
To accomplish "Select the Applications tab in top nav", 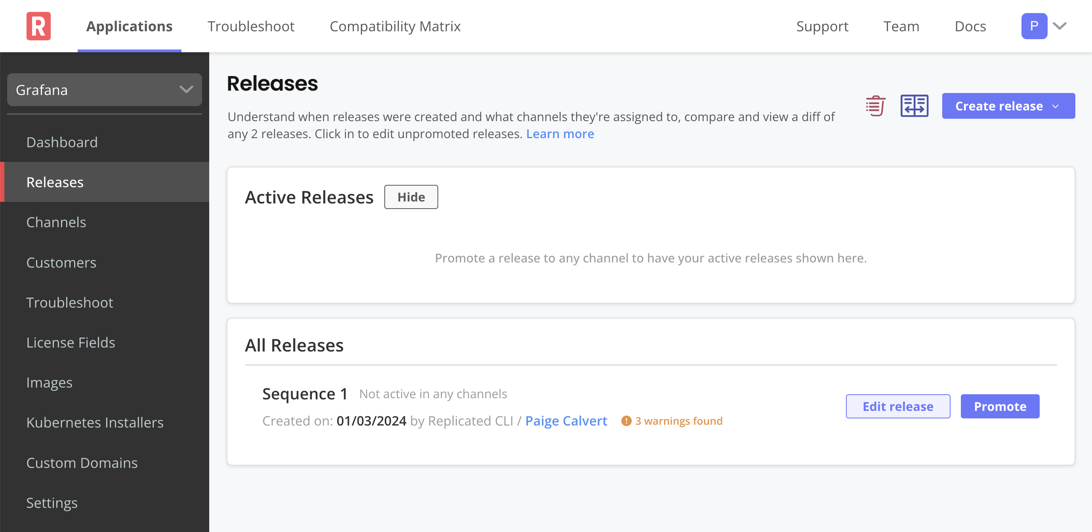I will tap(130, 27).
